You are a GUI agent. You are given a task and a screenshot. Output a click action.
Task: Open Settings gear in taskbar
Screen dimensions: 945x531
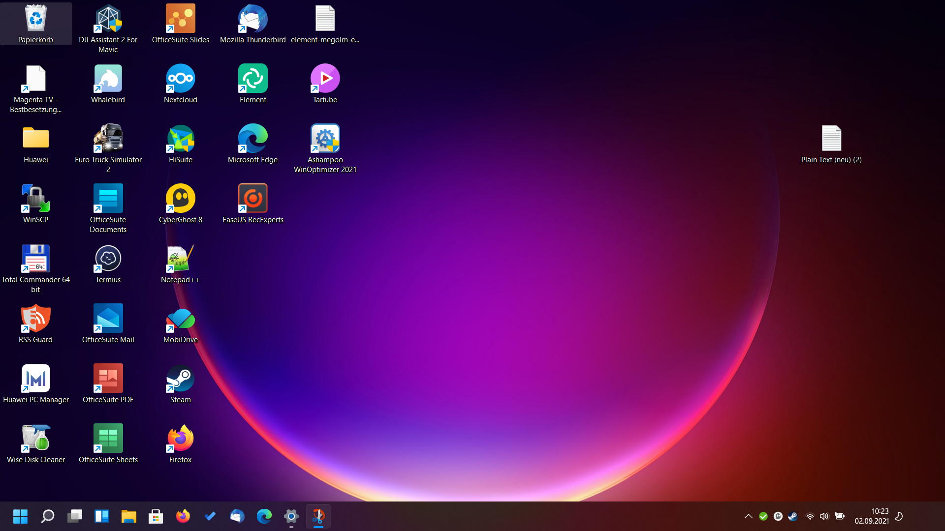click(291, 516)
